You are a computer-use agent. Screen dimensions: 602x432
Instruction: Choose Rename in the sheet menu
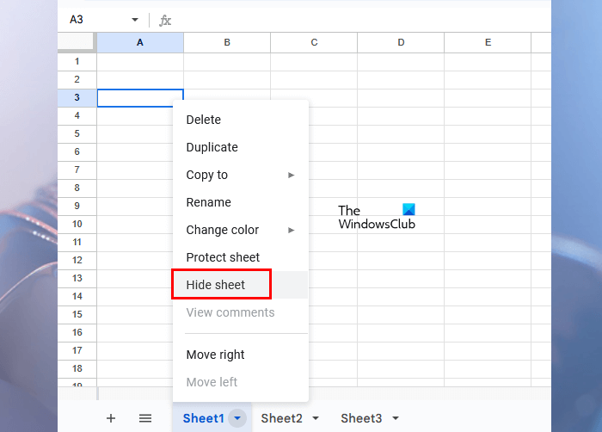point(209,202)
